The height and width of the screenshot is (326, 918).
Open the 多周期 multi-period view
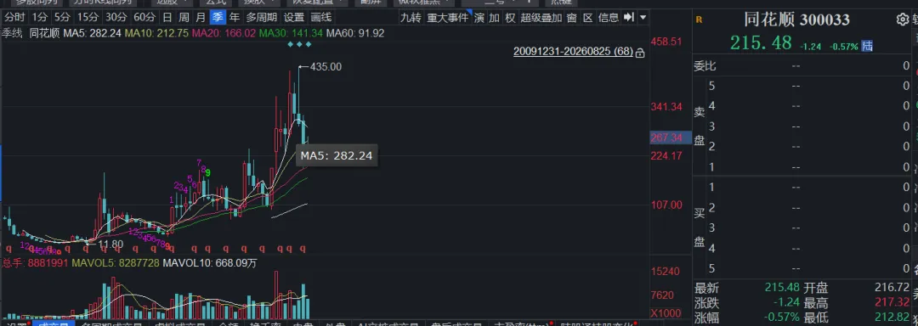click(x=261, y=17)
